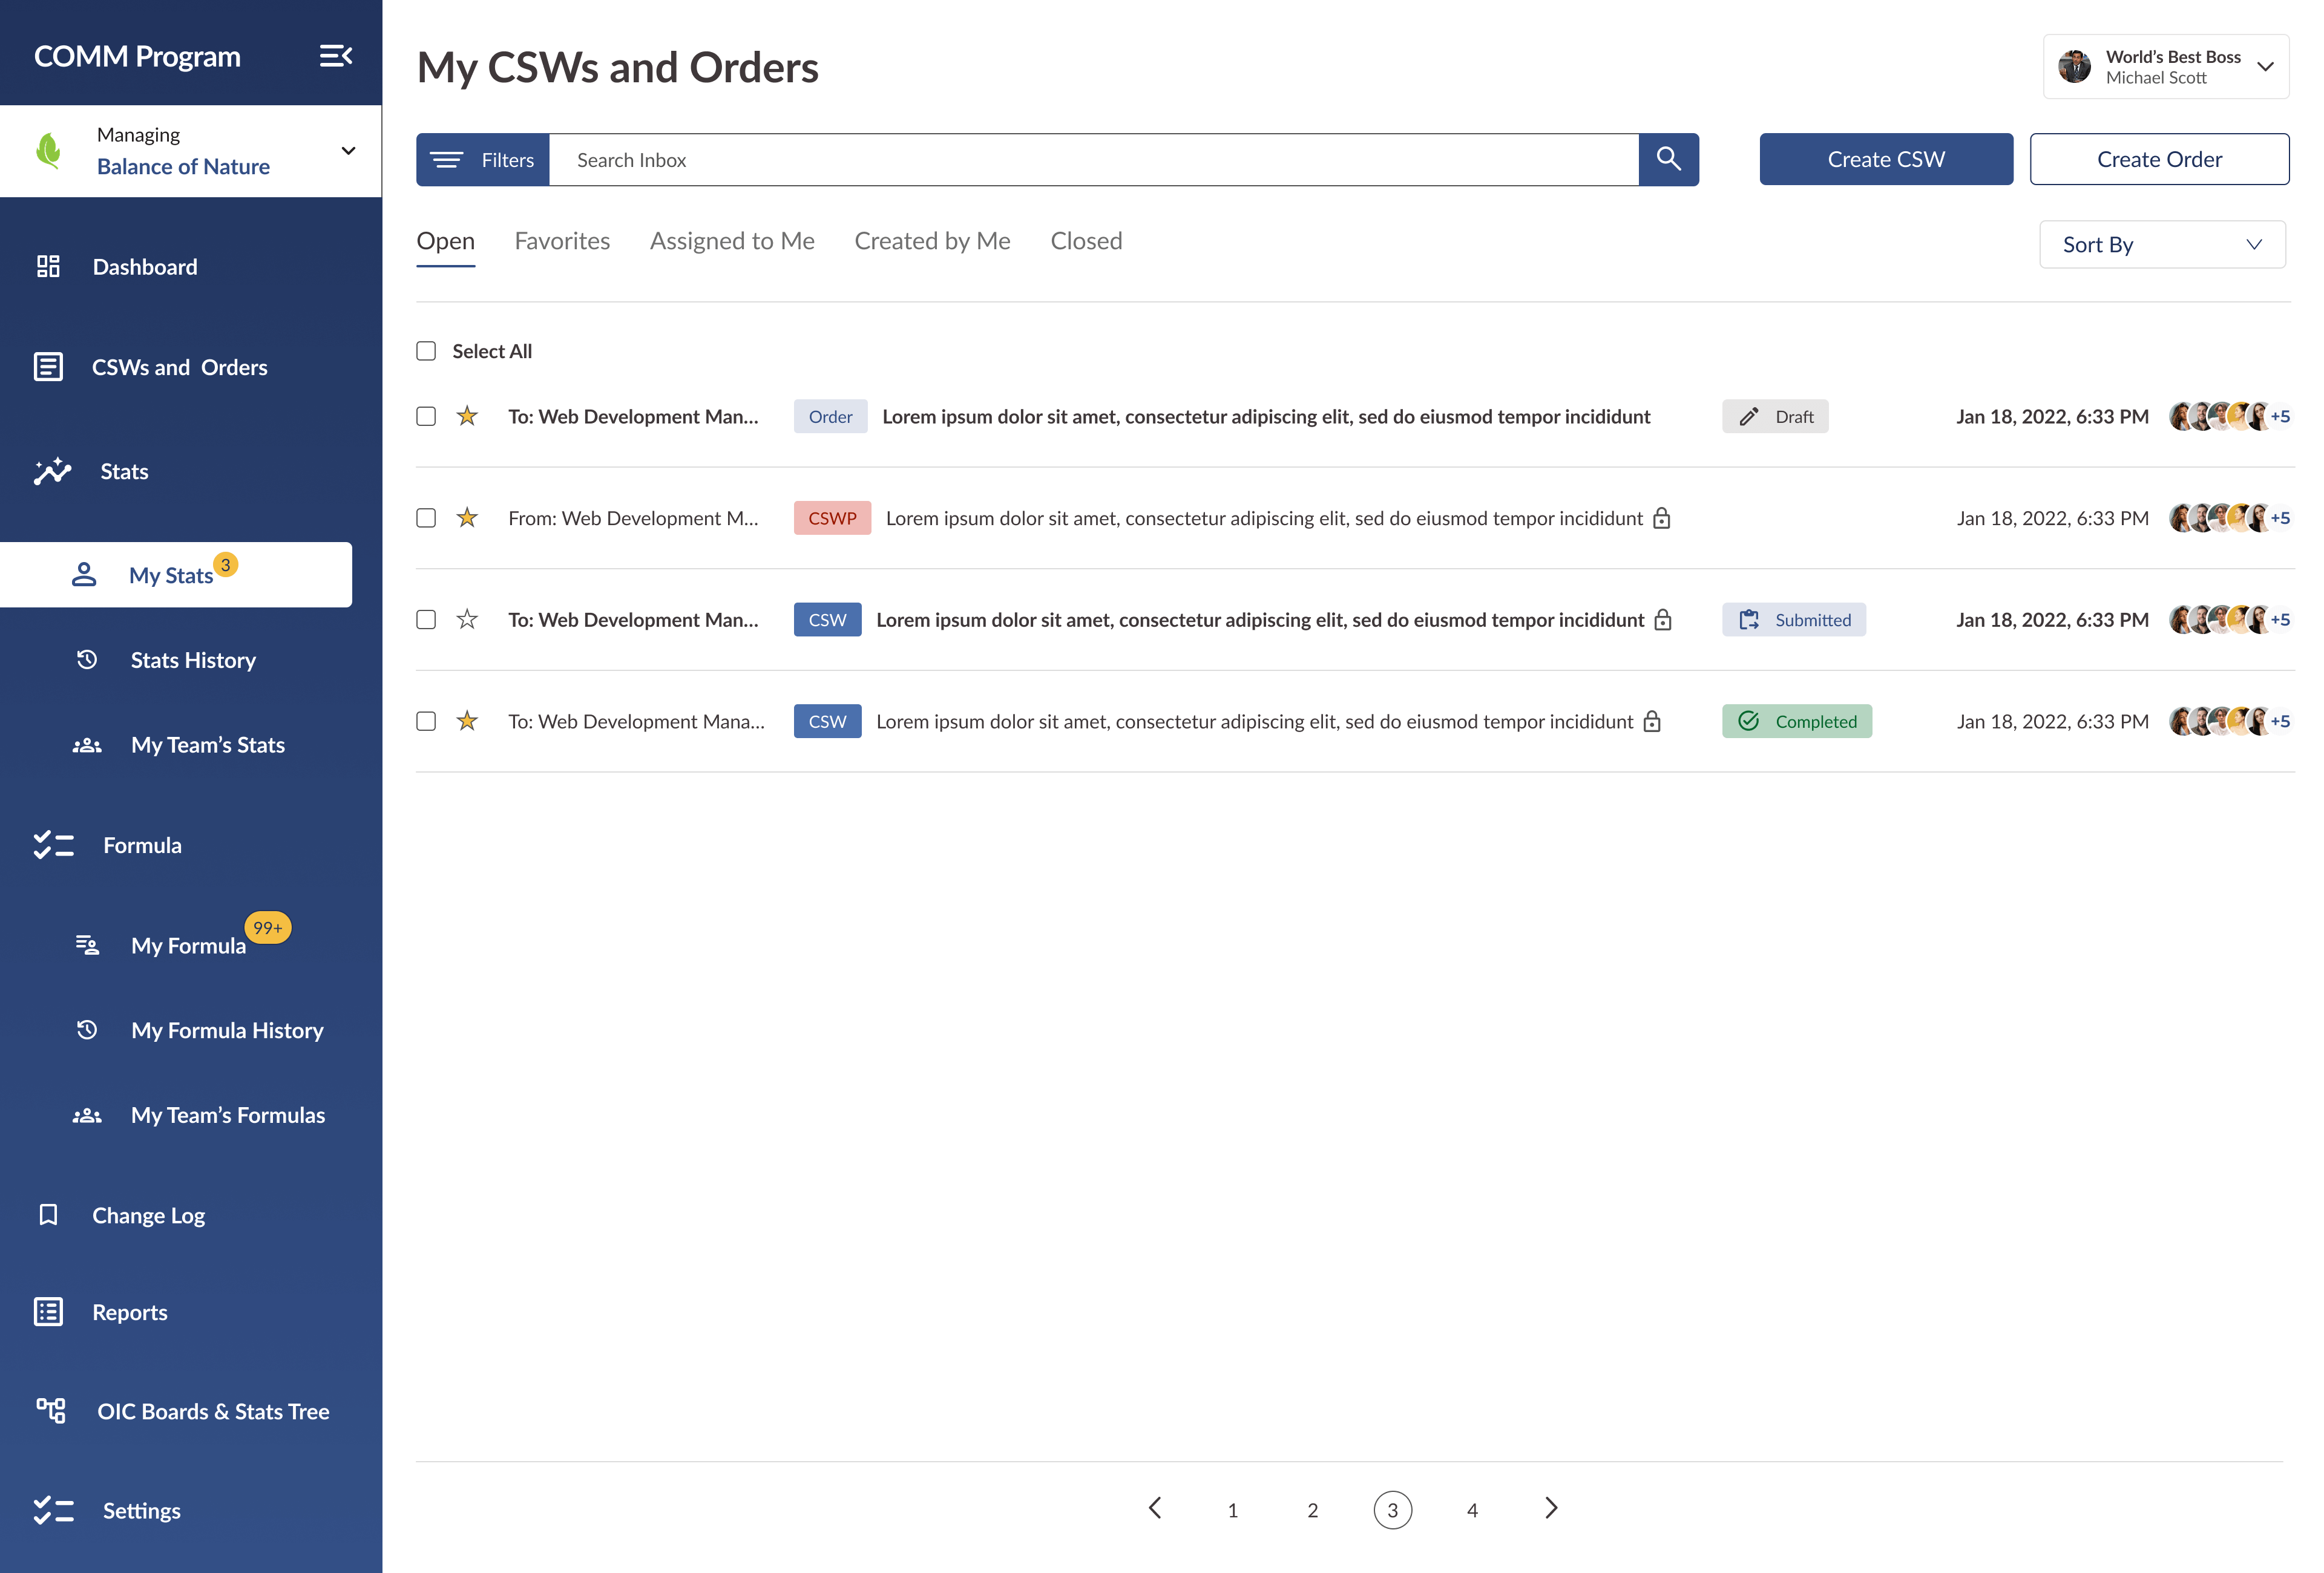This screenshot has width=2324, height=1573.
Task: Check the Select All checkbox
Action: point(426,351)
